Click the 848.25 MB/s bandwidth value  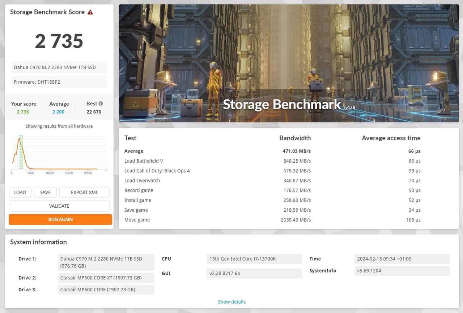tap(297, 161)
